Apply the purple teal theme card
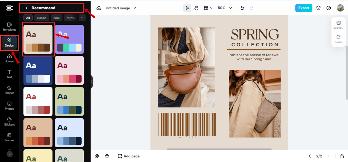The image size is (348, 162). [69, 39]
